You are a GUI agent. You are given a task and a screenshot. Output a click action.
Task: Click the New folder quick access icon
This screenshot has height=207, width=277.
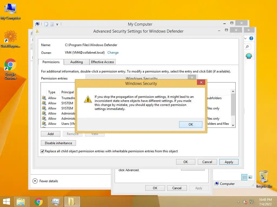click(52, 24)
